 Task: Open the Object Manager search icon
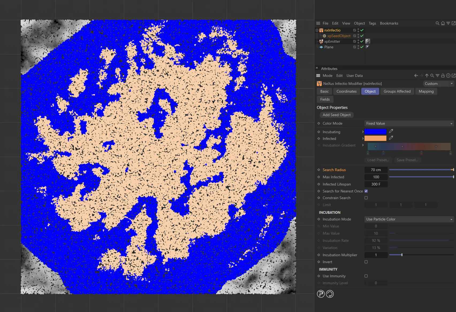pos(437,23)
